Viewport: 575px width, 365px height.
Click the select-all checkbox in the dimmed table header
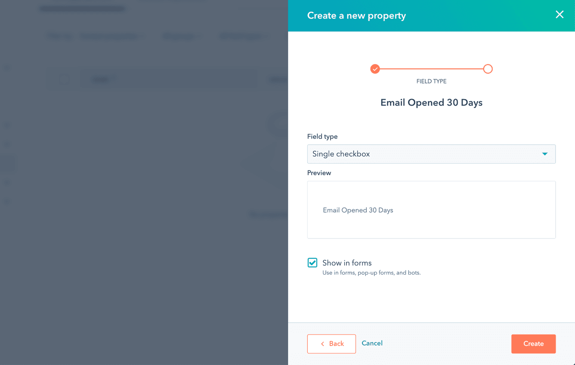(x=64, y=79)
